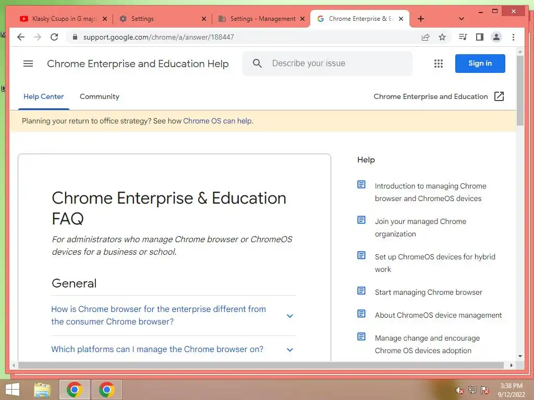The height and width of the screenshot is (400, 534).
Task: Open the taskbar clock showing 3:38 PM
Action: tap(511, 390)
